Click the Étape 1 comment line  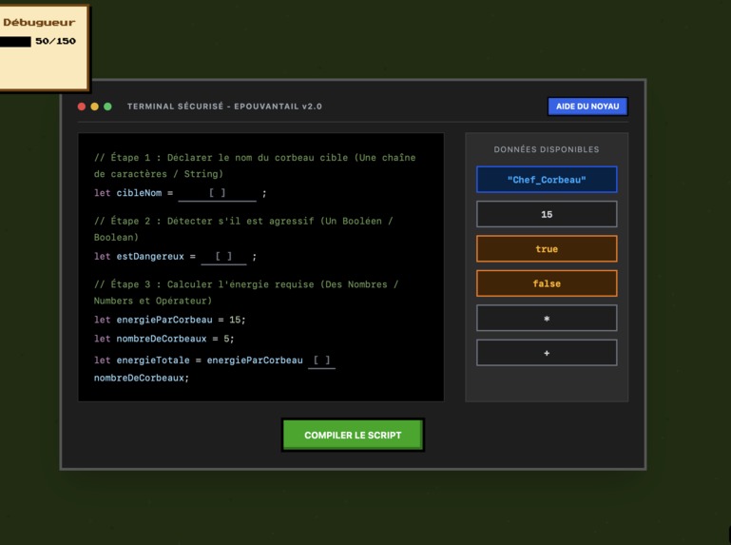255,165
